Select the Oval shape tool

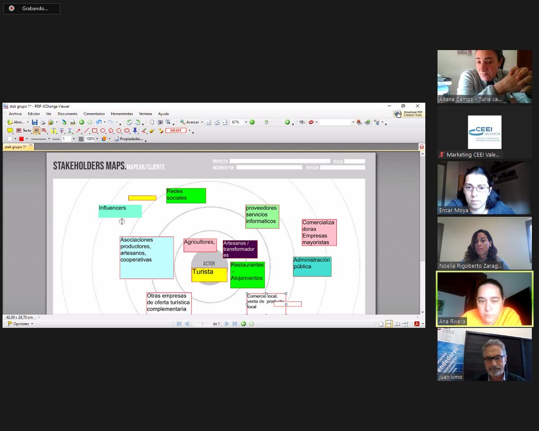pyautogui.click(x=102, y=131)
